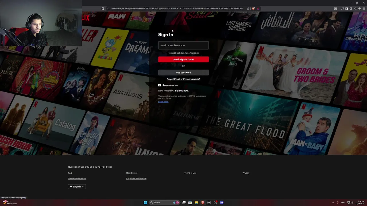Open the Windows Start menu
The width and height of the screenshot is (367, 206).
[145, 203]
